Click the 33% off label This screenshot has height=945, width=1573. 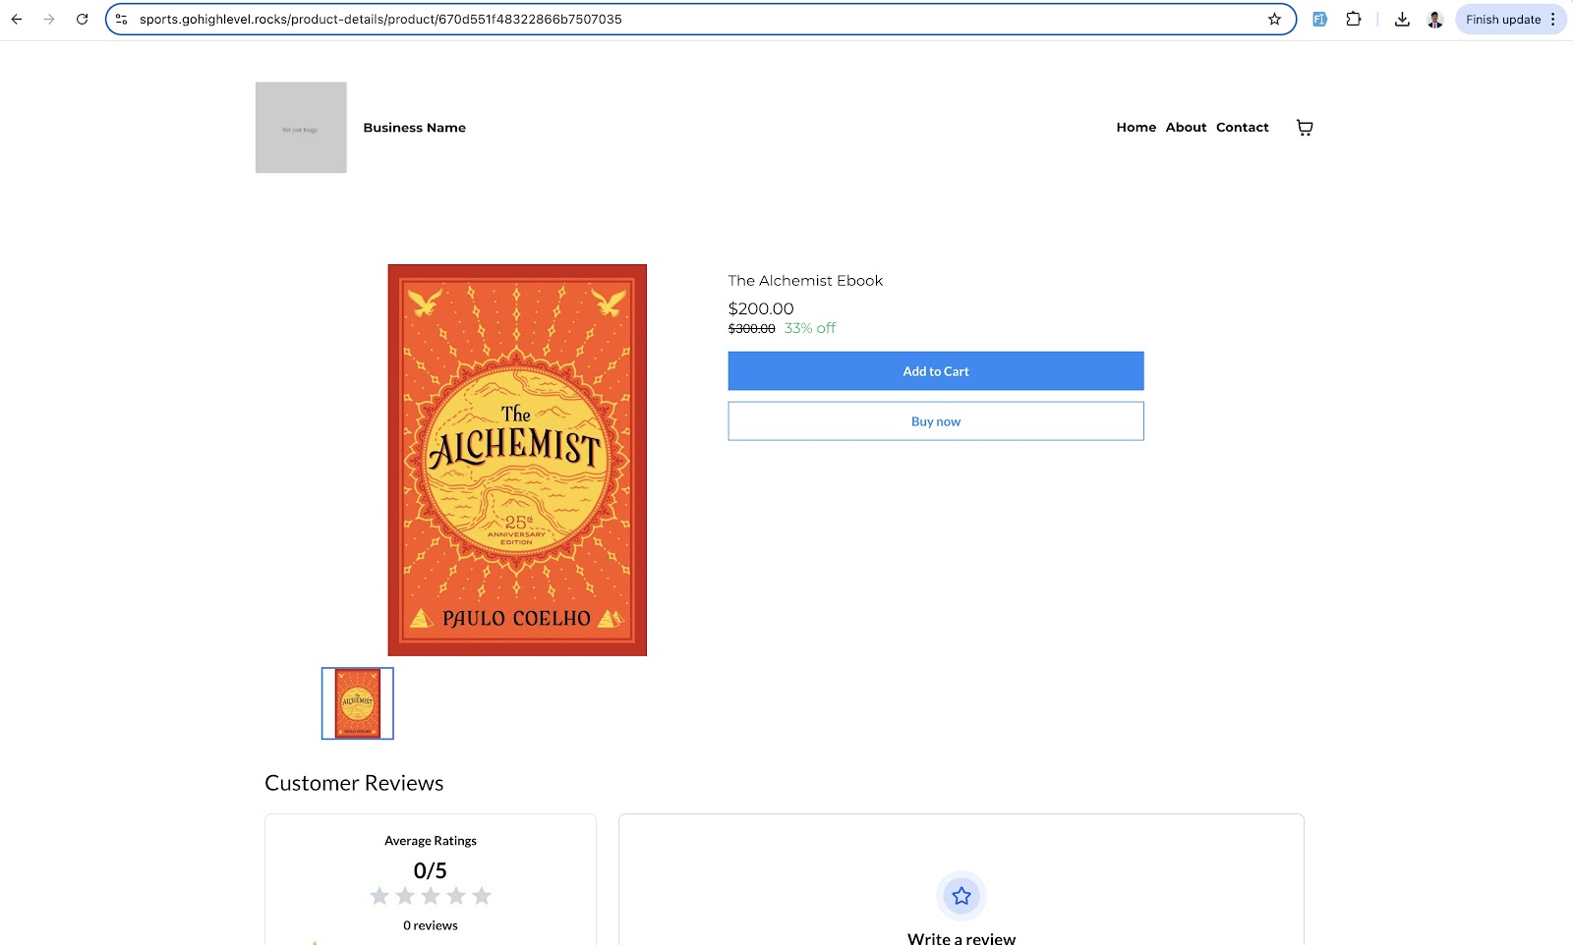(810, 328)
